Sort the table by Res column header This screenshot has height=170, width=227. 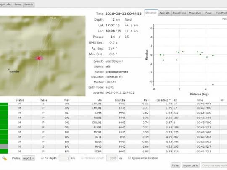(146, 100)
